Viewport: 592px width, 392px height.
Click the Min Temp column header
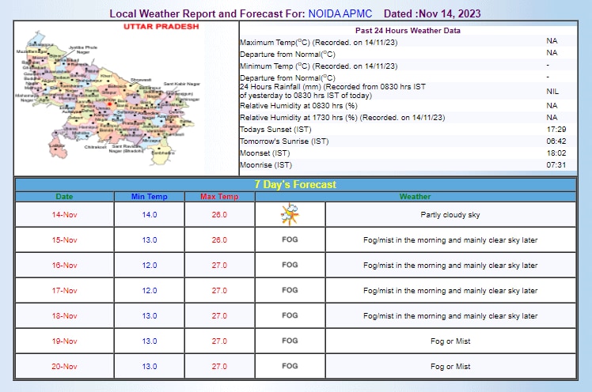(138, 197)
